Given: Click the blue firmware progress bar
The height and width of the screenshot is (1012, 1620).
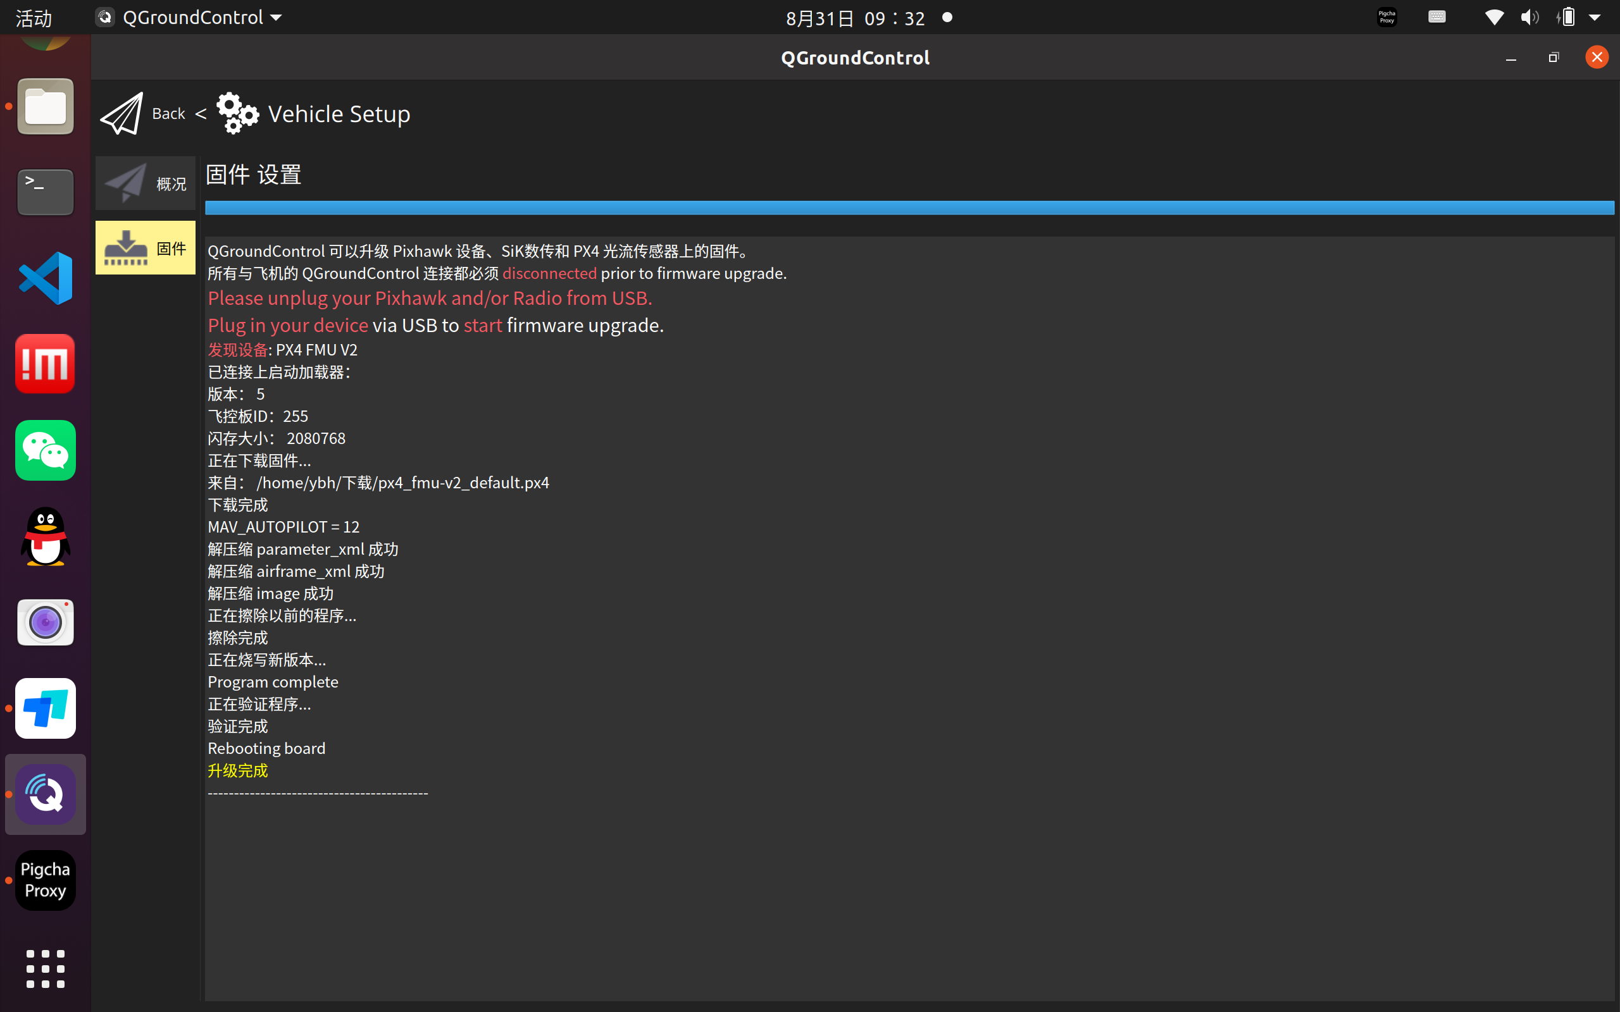Looking at the screenshot, I should pos(909,207).
